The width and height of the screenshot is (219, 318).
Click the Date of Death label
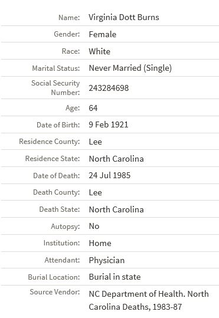pos(57,176)
